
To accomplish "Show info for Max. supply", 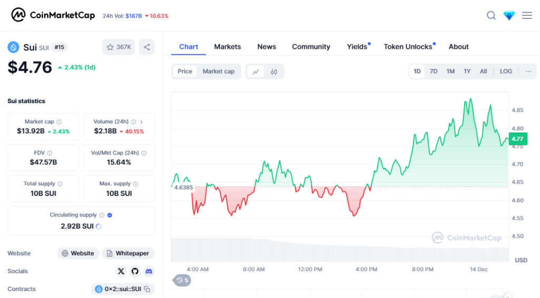I will pyautogui.click(x=136, y=184).
